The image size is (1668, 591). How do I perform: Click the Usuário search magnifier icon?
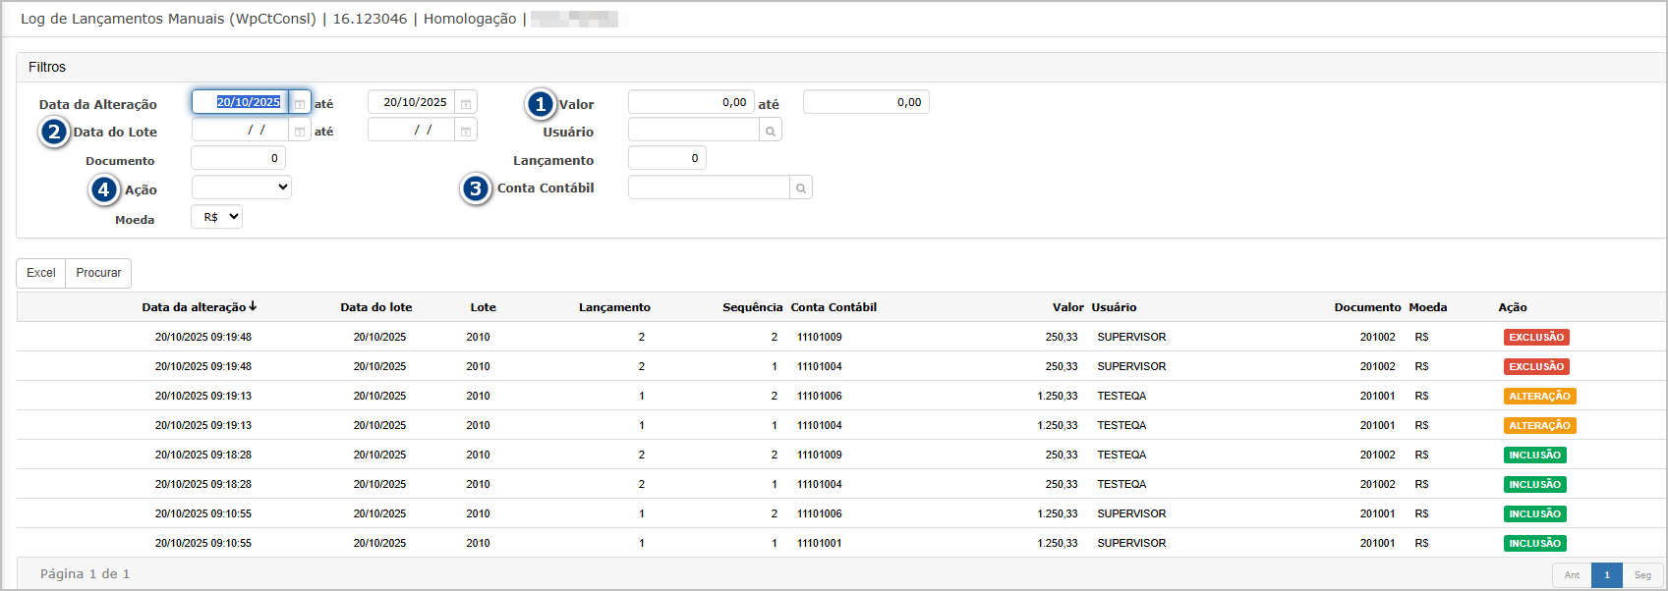pyautogui.click(x=771, y=131)
